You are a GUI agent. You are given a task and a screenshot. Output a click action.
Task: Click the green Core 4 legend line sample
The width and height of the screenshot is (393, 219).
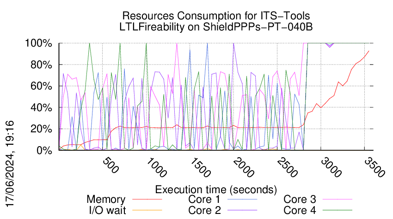click(x=338, y=210)
